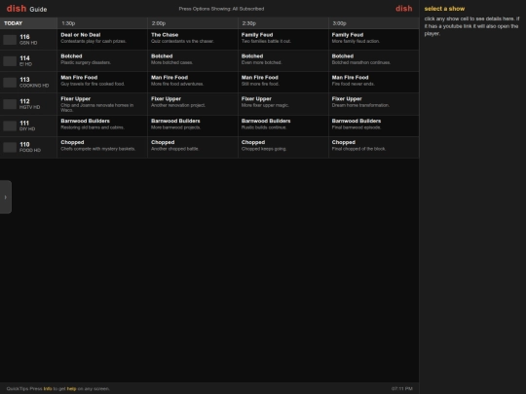This screenshot has height=394, width=526.
Task: Select Barnwood Builders 'Final barnwood episode'
Action: click(x=374, y=125)
